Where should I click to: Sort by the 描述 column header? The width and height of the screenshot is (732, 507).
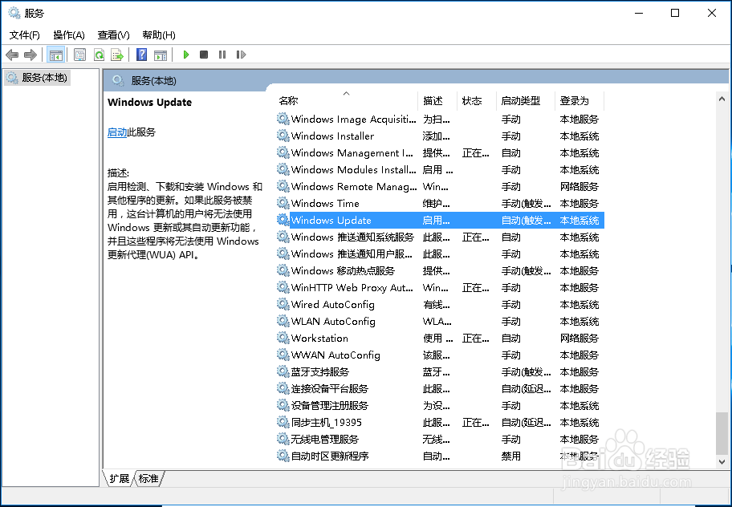point(437,101)
